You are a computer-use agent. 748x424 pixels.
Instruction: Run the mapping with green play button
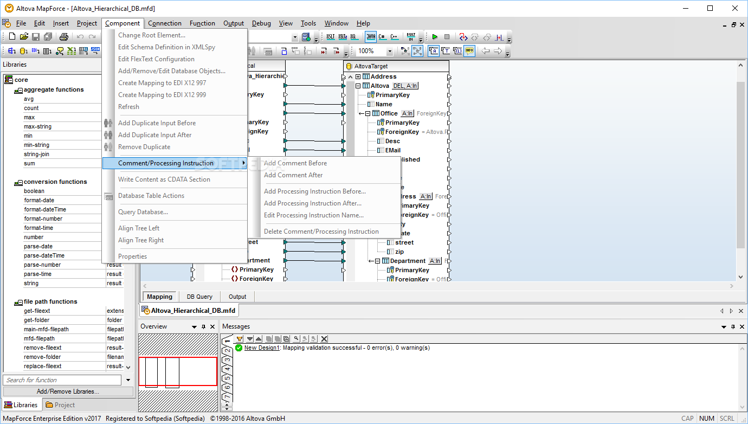tap(435, 37)
